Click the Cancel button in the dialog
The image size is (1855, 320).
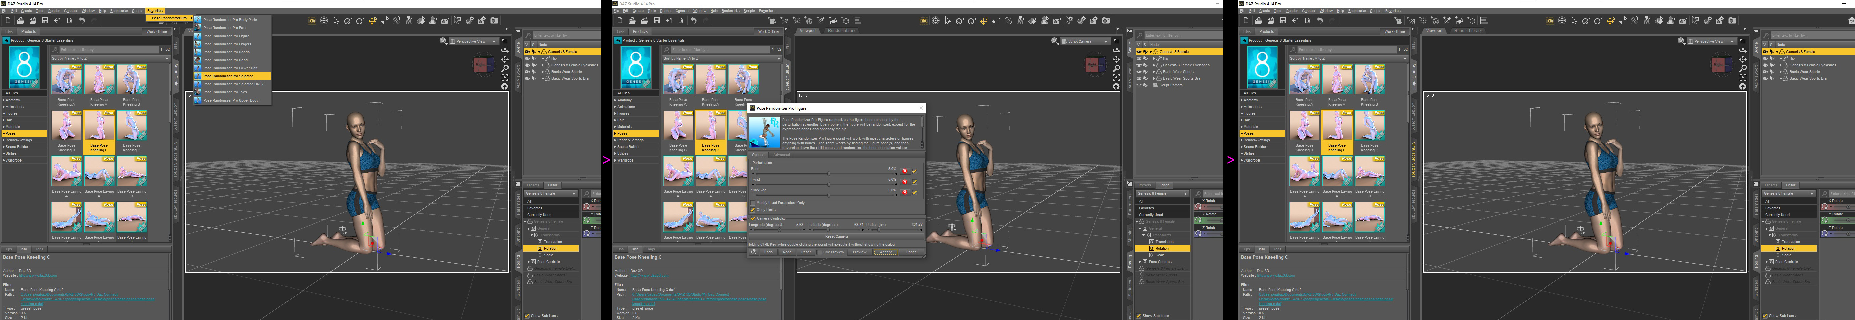912,252
